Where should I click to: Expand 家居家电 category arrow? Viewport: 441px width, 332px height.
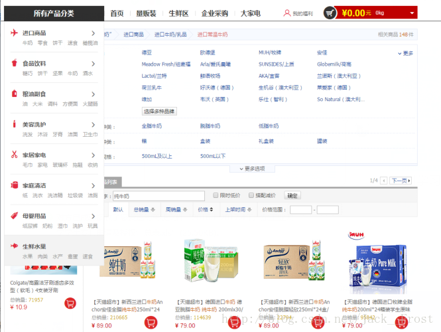(x=93, y=155)
